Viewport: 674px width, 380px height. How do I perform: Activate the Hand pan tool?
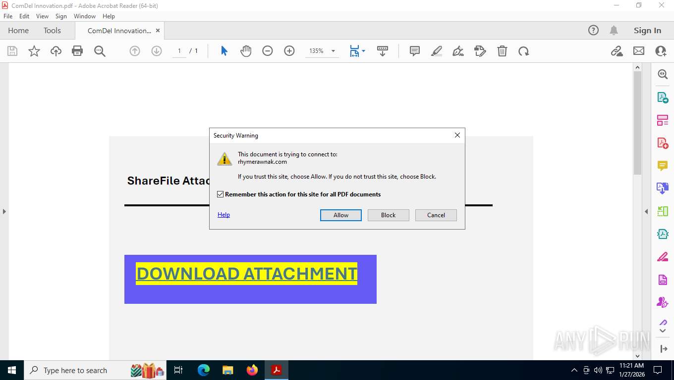pos(246,51)
